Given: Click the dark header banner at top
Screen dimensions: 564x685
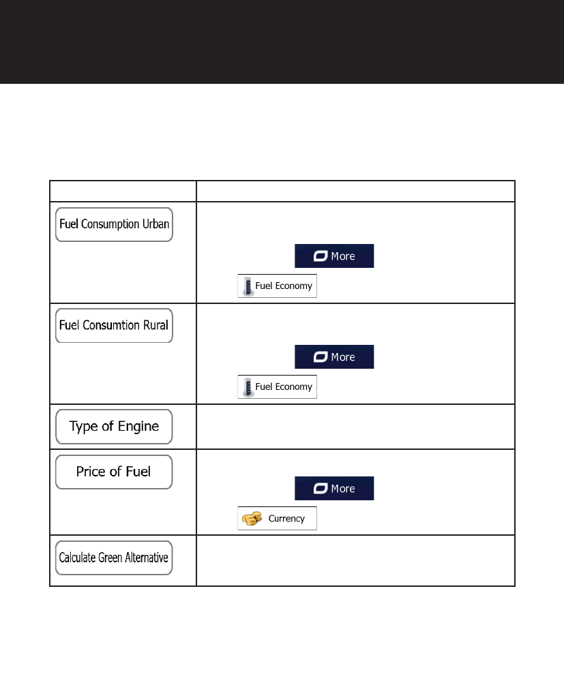Looking at the screenshot, I should tap(282, 42).
